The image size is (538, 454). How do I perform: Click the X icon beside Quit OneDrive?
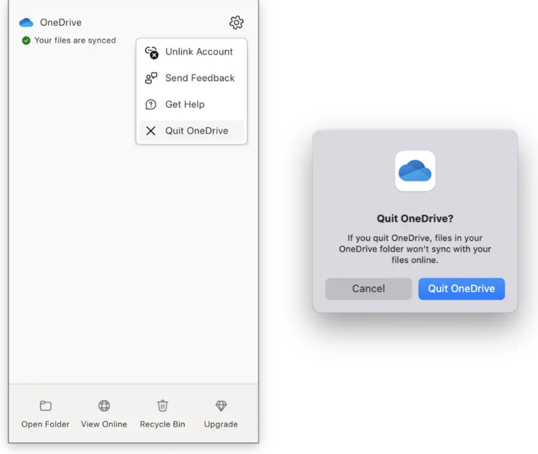[x=151, y=131]
